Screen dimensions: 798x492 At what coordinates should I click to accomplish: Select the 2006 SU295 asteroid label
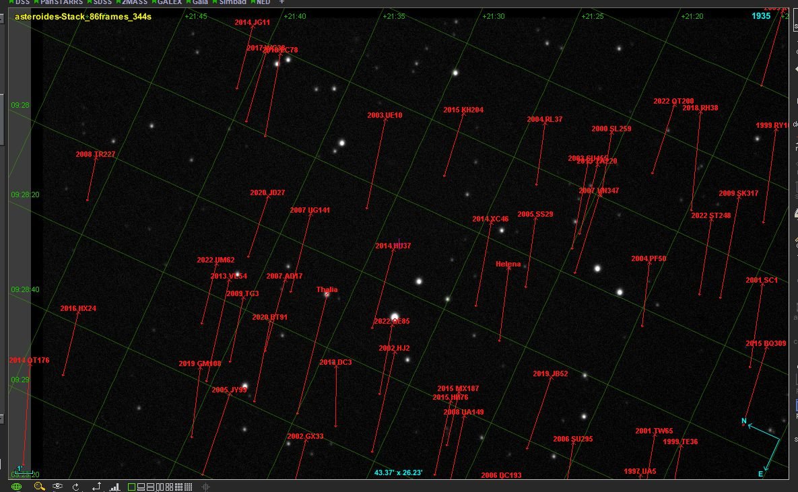[572, 439]
